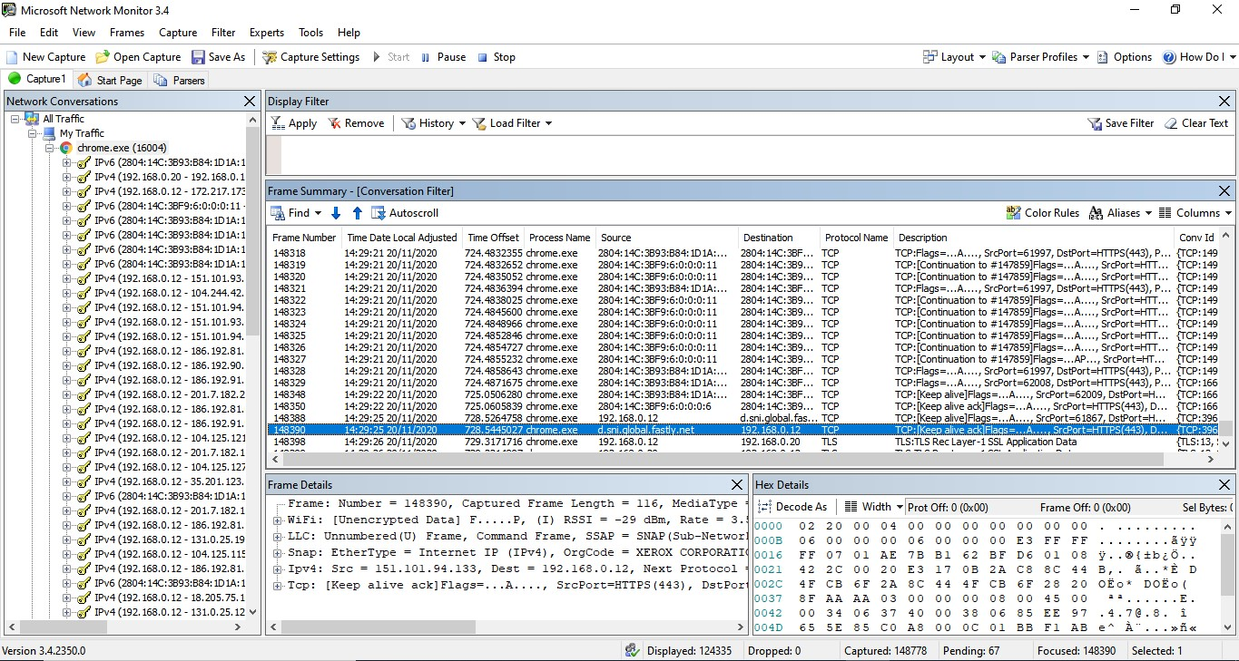
Task: Click inside the display filter text box
Action: 757,155
